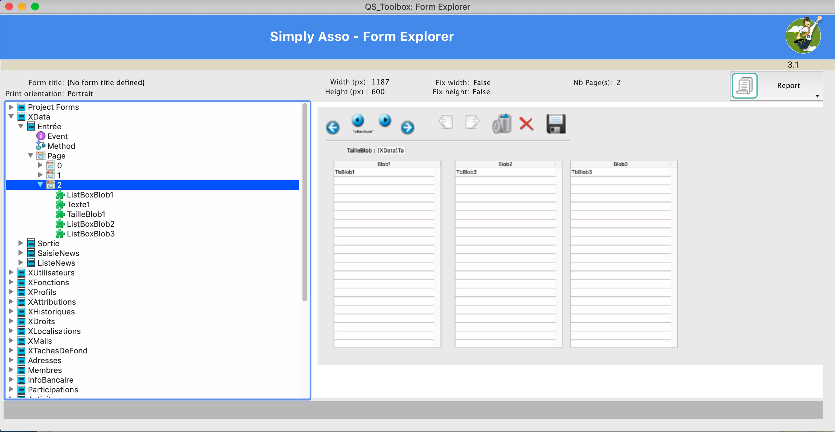Click the last record navigation arrow

[407, 127]
